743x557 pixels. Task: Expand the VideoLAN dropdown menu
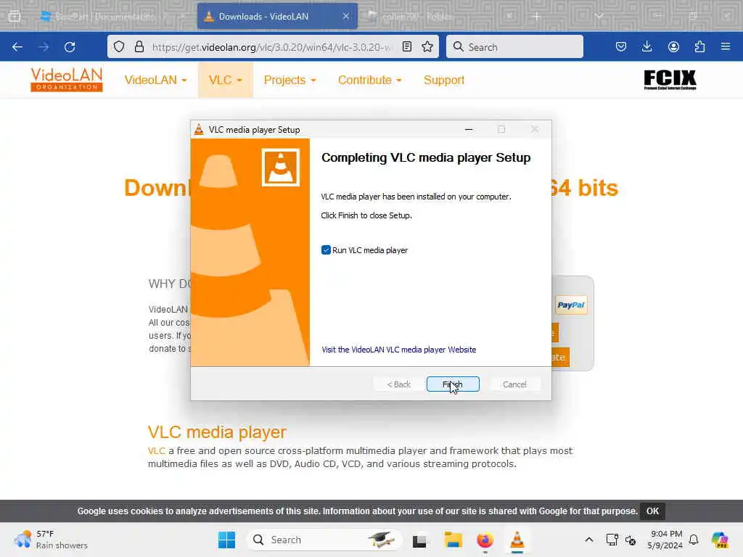click(x=155, y=80)
